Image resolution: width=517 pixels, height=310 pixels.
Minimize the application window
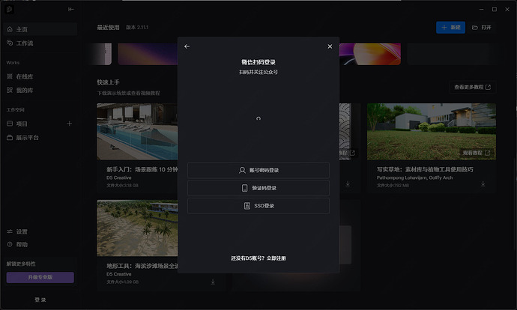[481, 9]
